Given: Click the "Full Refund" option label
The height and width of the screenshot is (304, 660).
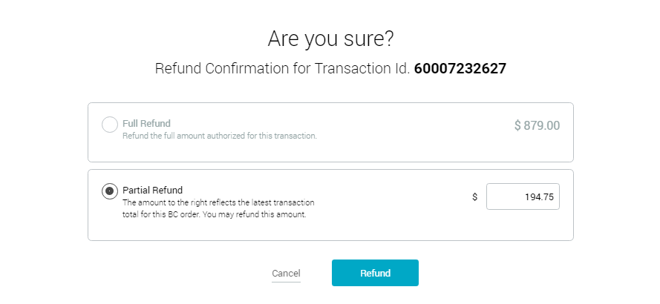Looking at the screenshot, I should click(x=146, y=123).
